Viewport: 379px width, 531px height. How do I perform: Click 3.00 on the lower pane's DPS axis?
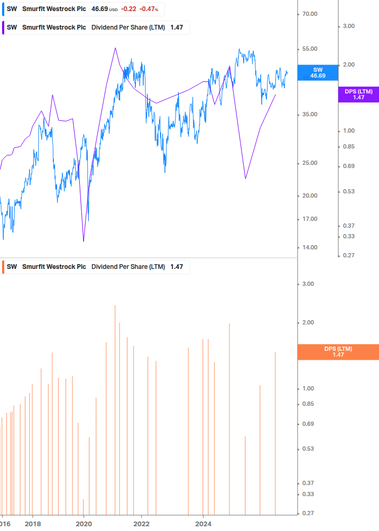[308, 284]
